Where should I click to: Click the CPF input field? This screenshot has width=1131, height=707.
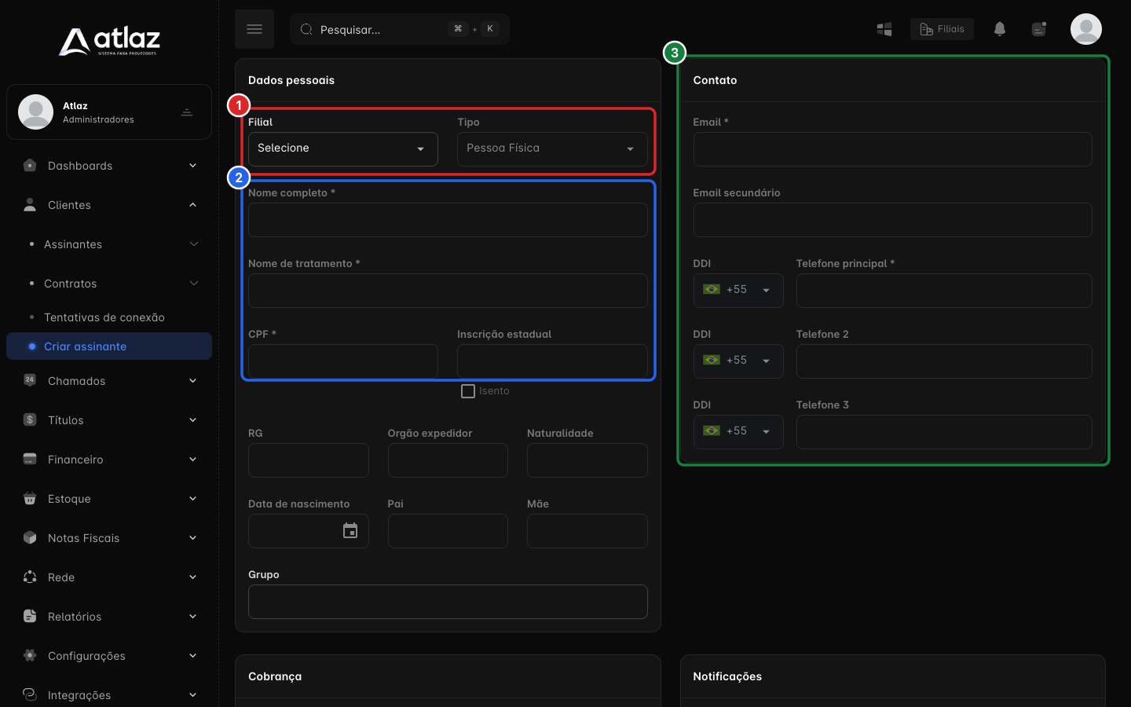(x=343, y=361)
